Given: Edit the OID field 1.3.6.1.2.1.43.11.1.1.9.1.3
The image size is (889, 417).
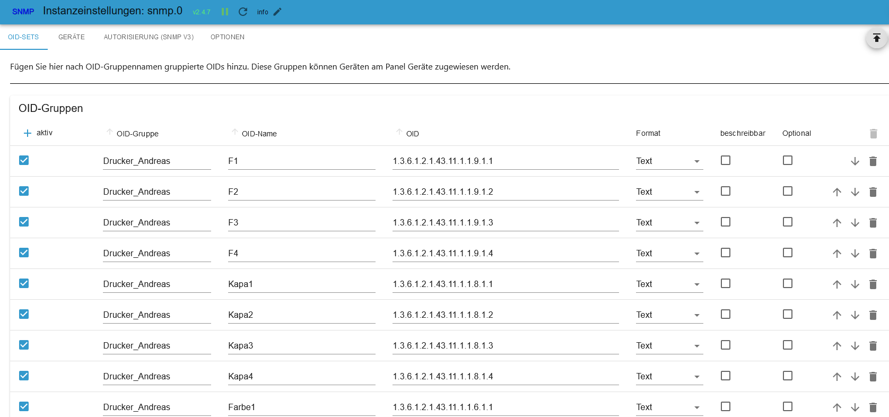Looking at the screenshot, I should point(505,223).
